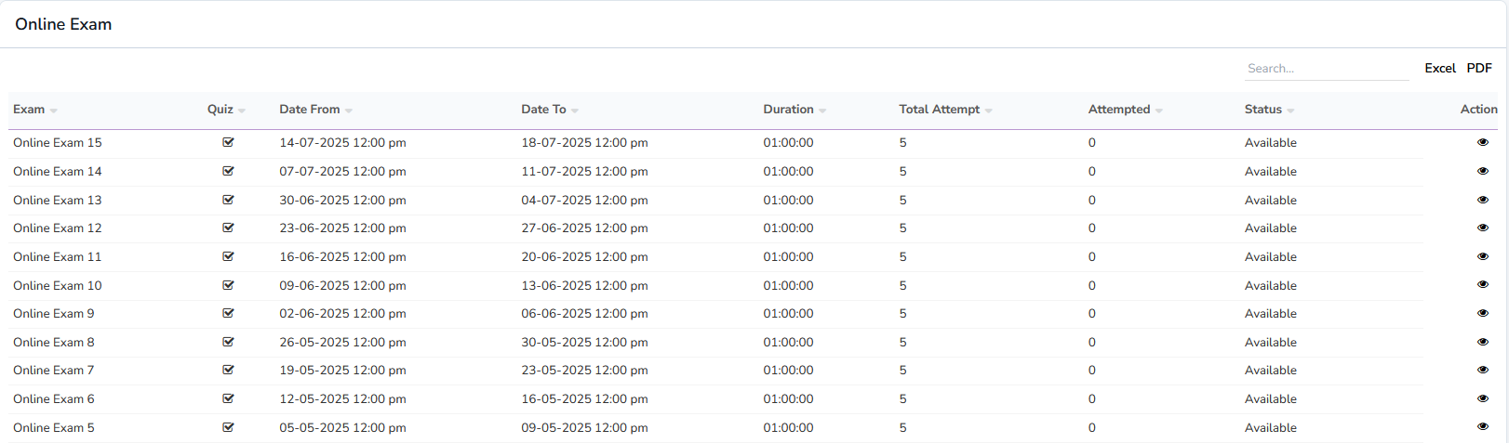View Online Exam 13 via eye icon
Screen dimensions: 1509x443
(x=1482, y=200)
